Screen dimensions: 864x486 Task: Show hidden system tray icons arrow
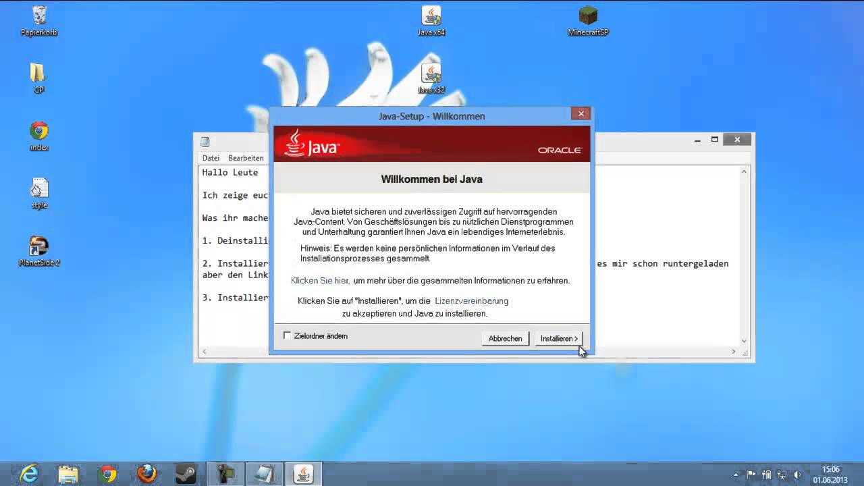(x=737, y=475)
